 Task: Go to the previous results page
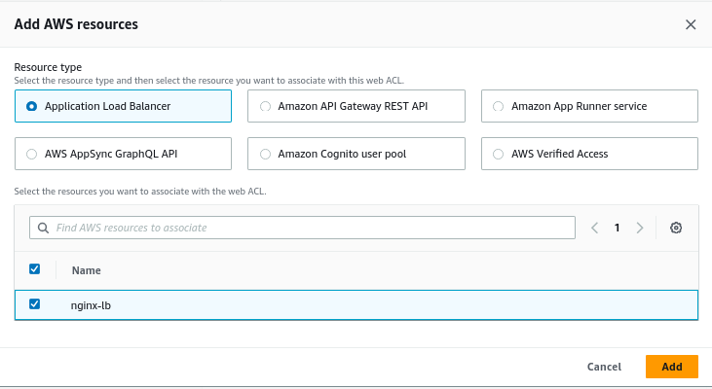595,228
